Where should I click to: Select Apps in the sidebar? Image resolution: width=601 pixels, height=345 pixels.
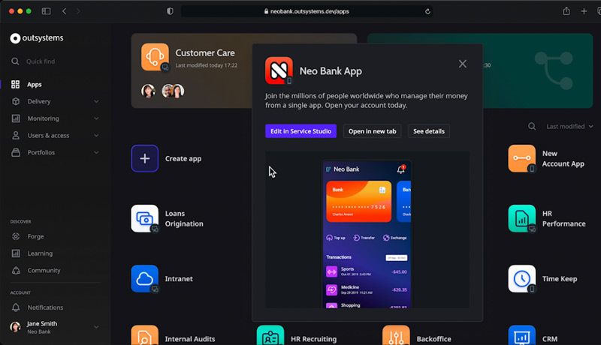34,85
